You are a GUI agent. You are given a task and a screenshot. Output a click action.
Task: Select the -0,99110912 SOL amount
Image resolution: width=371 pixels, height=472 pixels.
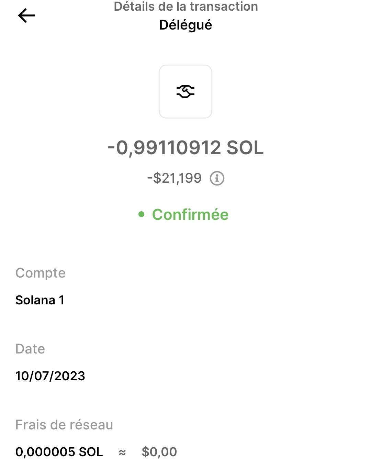pos(185,148)
